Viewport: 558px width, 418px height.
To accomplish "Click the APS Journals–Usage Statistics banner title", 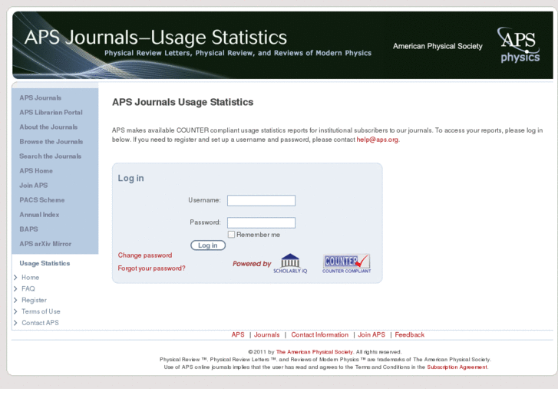I will coord(156,38).
